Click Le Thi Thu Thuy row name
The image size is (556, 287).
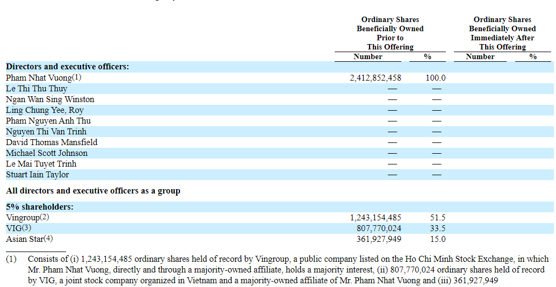coord(37,89)
